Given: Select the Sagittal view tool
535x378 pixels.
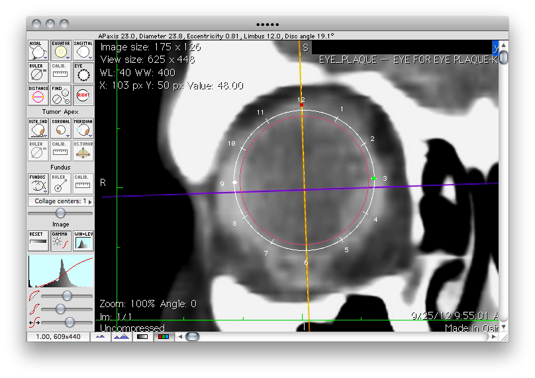Looking at the screenshot, I should [x=83, y=50].
